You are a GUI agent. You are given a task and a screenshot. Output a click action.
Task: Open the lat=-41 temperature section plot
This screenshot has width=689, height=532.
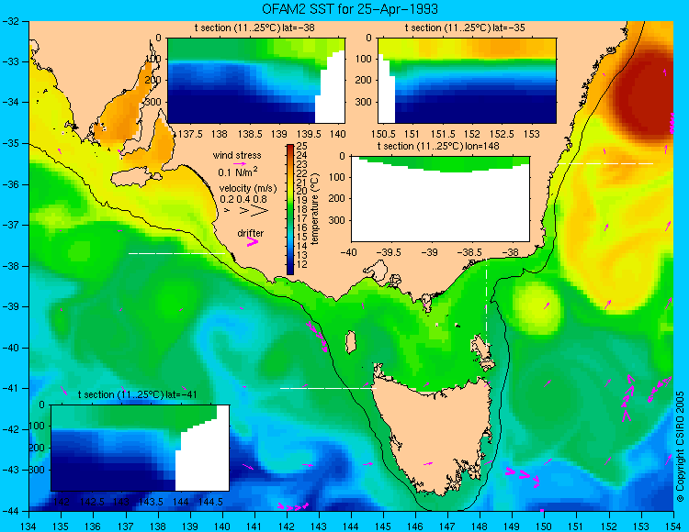140,448
